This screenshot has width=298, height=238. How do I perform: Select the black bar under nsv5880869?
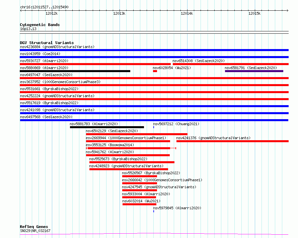(75, 71)
